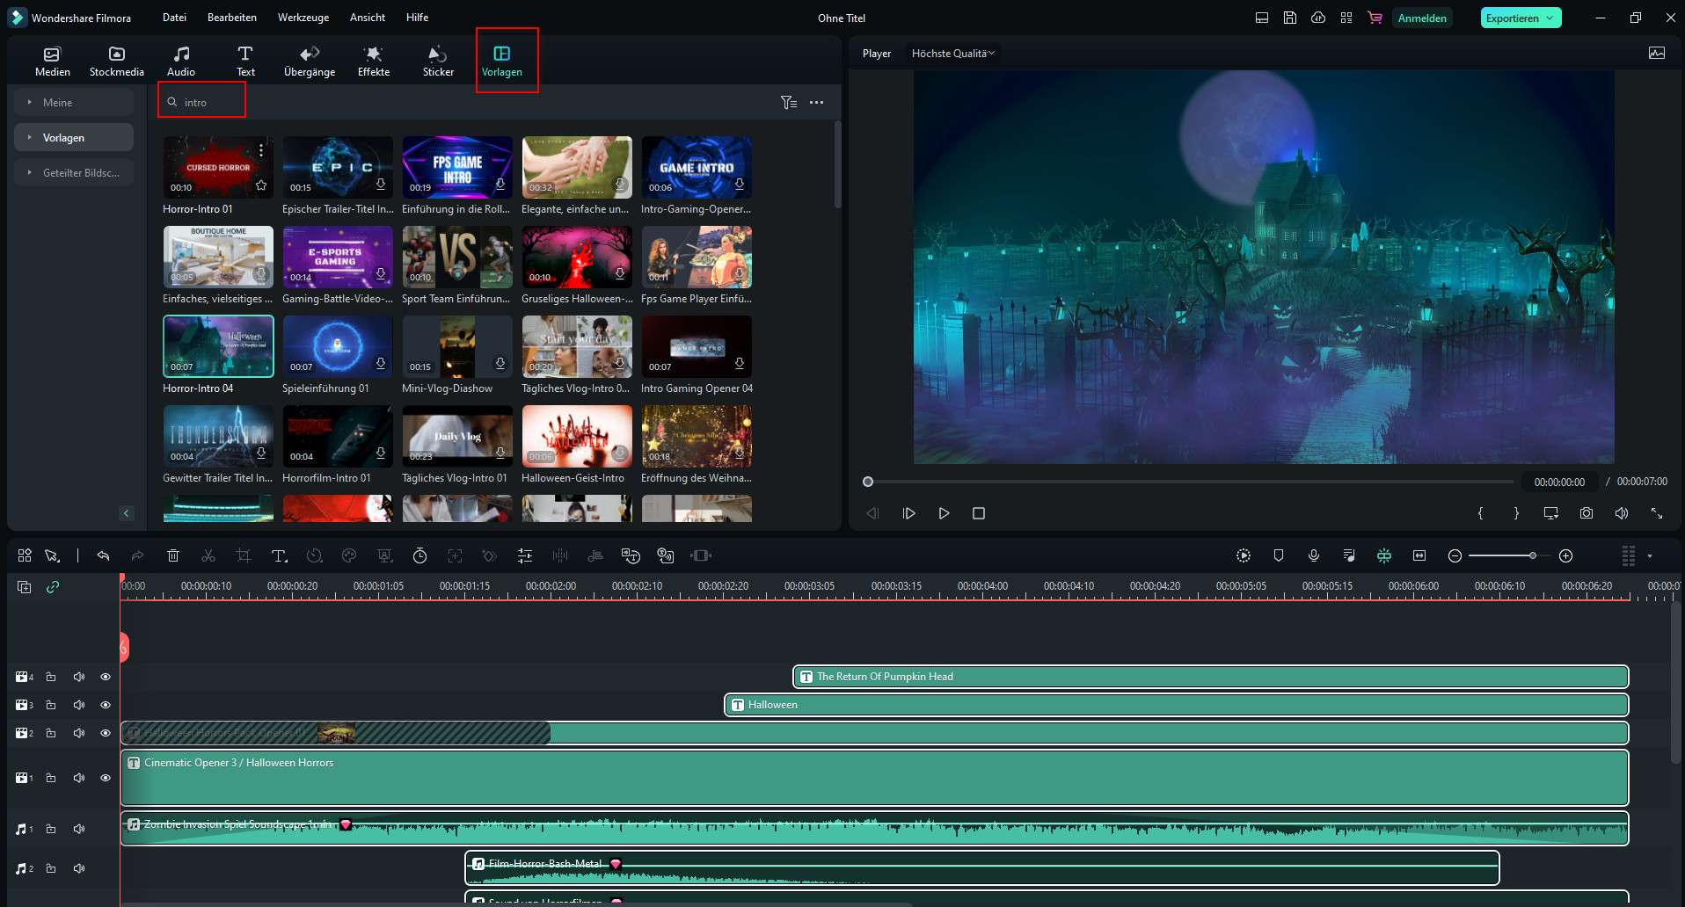
Task: Select the Halloween title clip
Action: (1177, 705)
